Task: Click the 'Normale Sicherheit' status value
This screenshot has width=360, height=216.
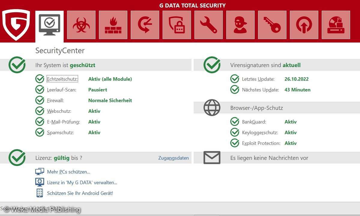Action: (x=110, y=100)
